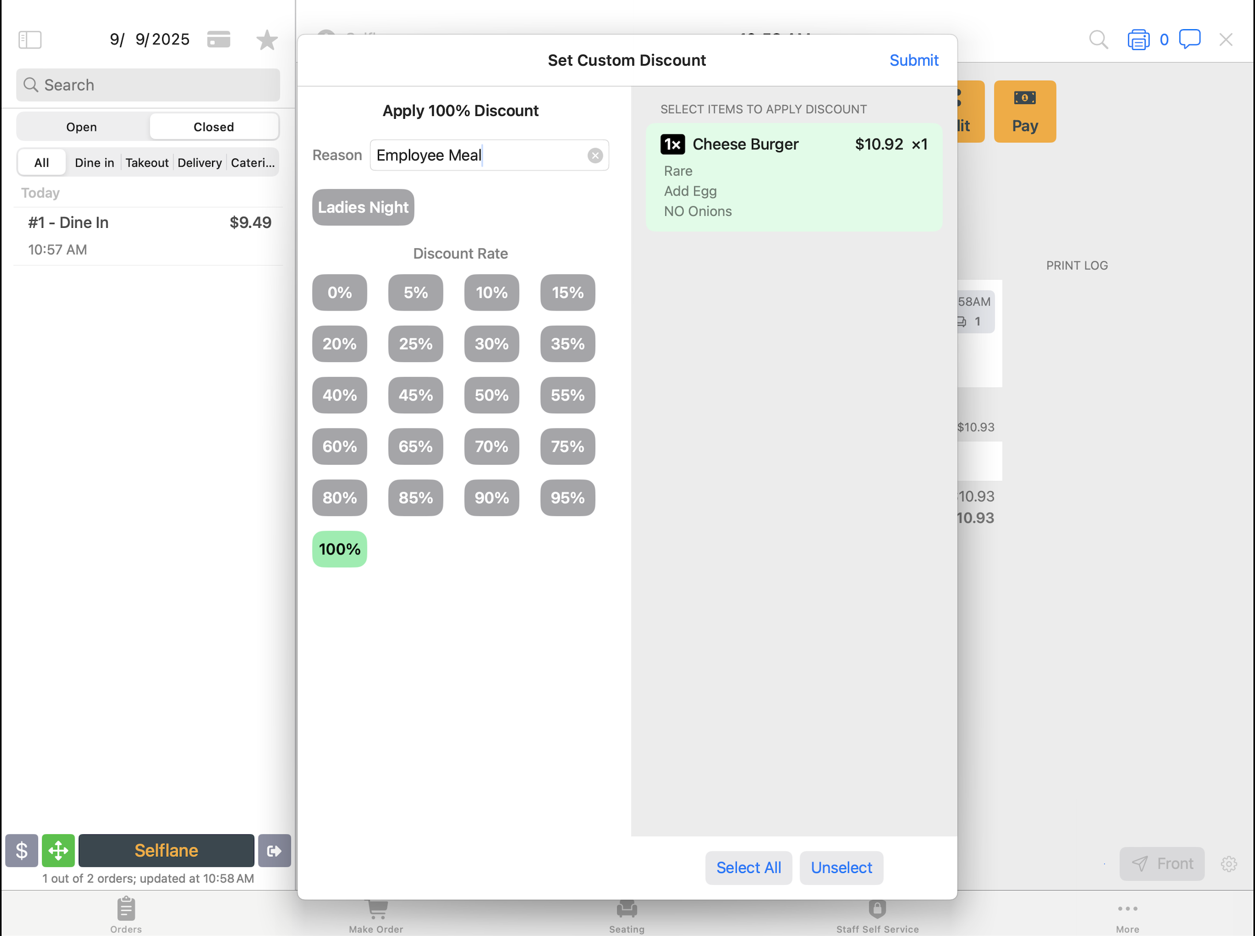
Task: Click the green move arrows icon
Action: click(58, 851)
